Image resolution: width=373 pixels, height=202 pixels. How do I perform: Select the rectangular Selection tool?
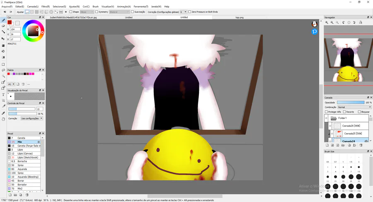pyautogui.click(x=3, y=65)
